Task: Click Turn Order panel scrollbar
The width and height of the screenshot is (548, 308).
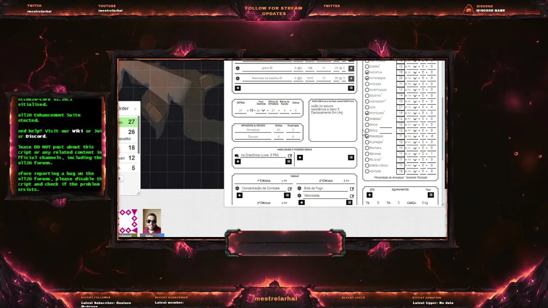Action: 138,135
